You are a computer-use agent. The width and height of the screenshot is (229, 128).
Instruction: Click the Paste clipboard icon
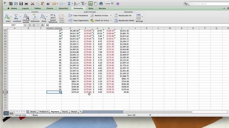click(x=43, y=4)
